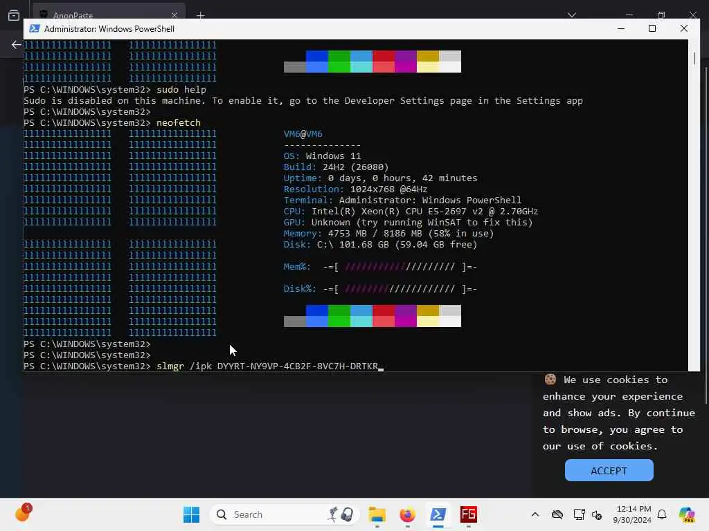709x531 pixels.
Task: Open the network tray icon
Action: (579, 514)
